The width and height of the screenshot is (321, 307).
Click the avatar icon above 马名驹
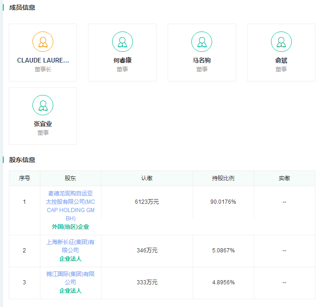201,42
